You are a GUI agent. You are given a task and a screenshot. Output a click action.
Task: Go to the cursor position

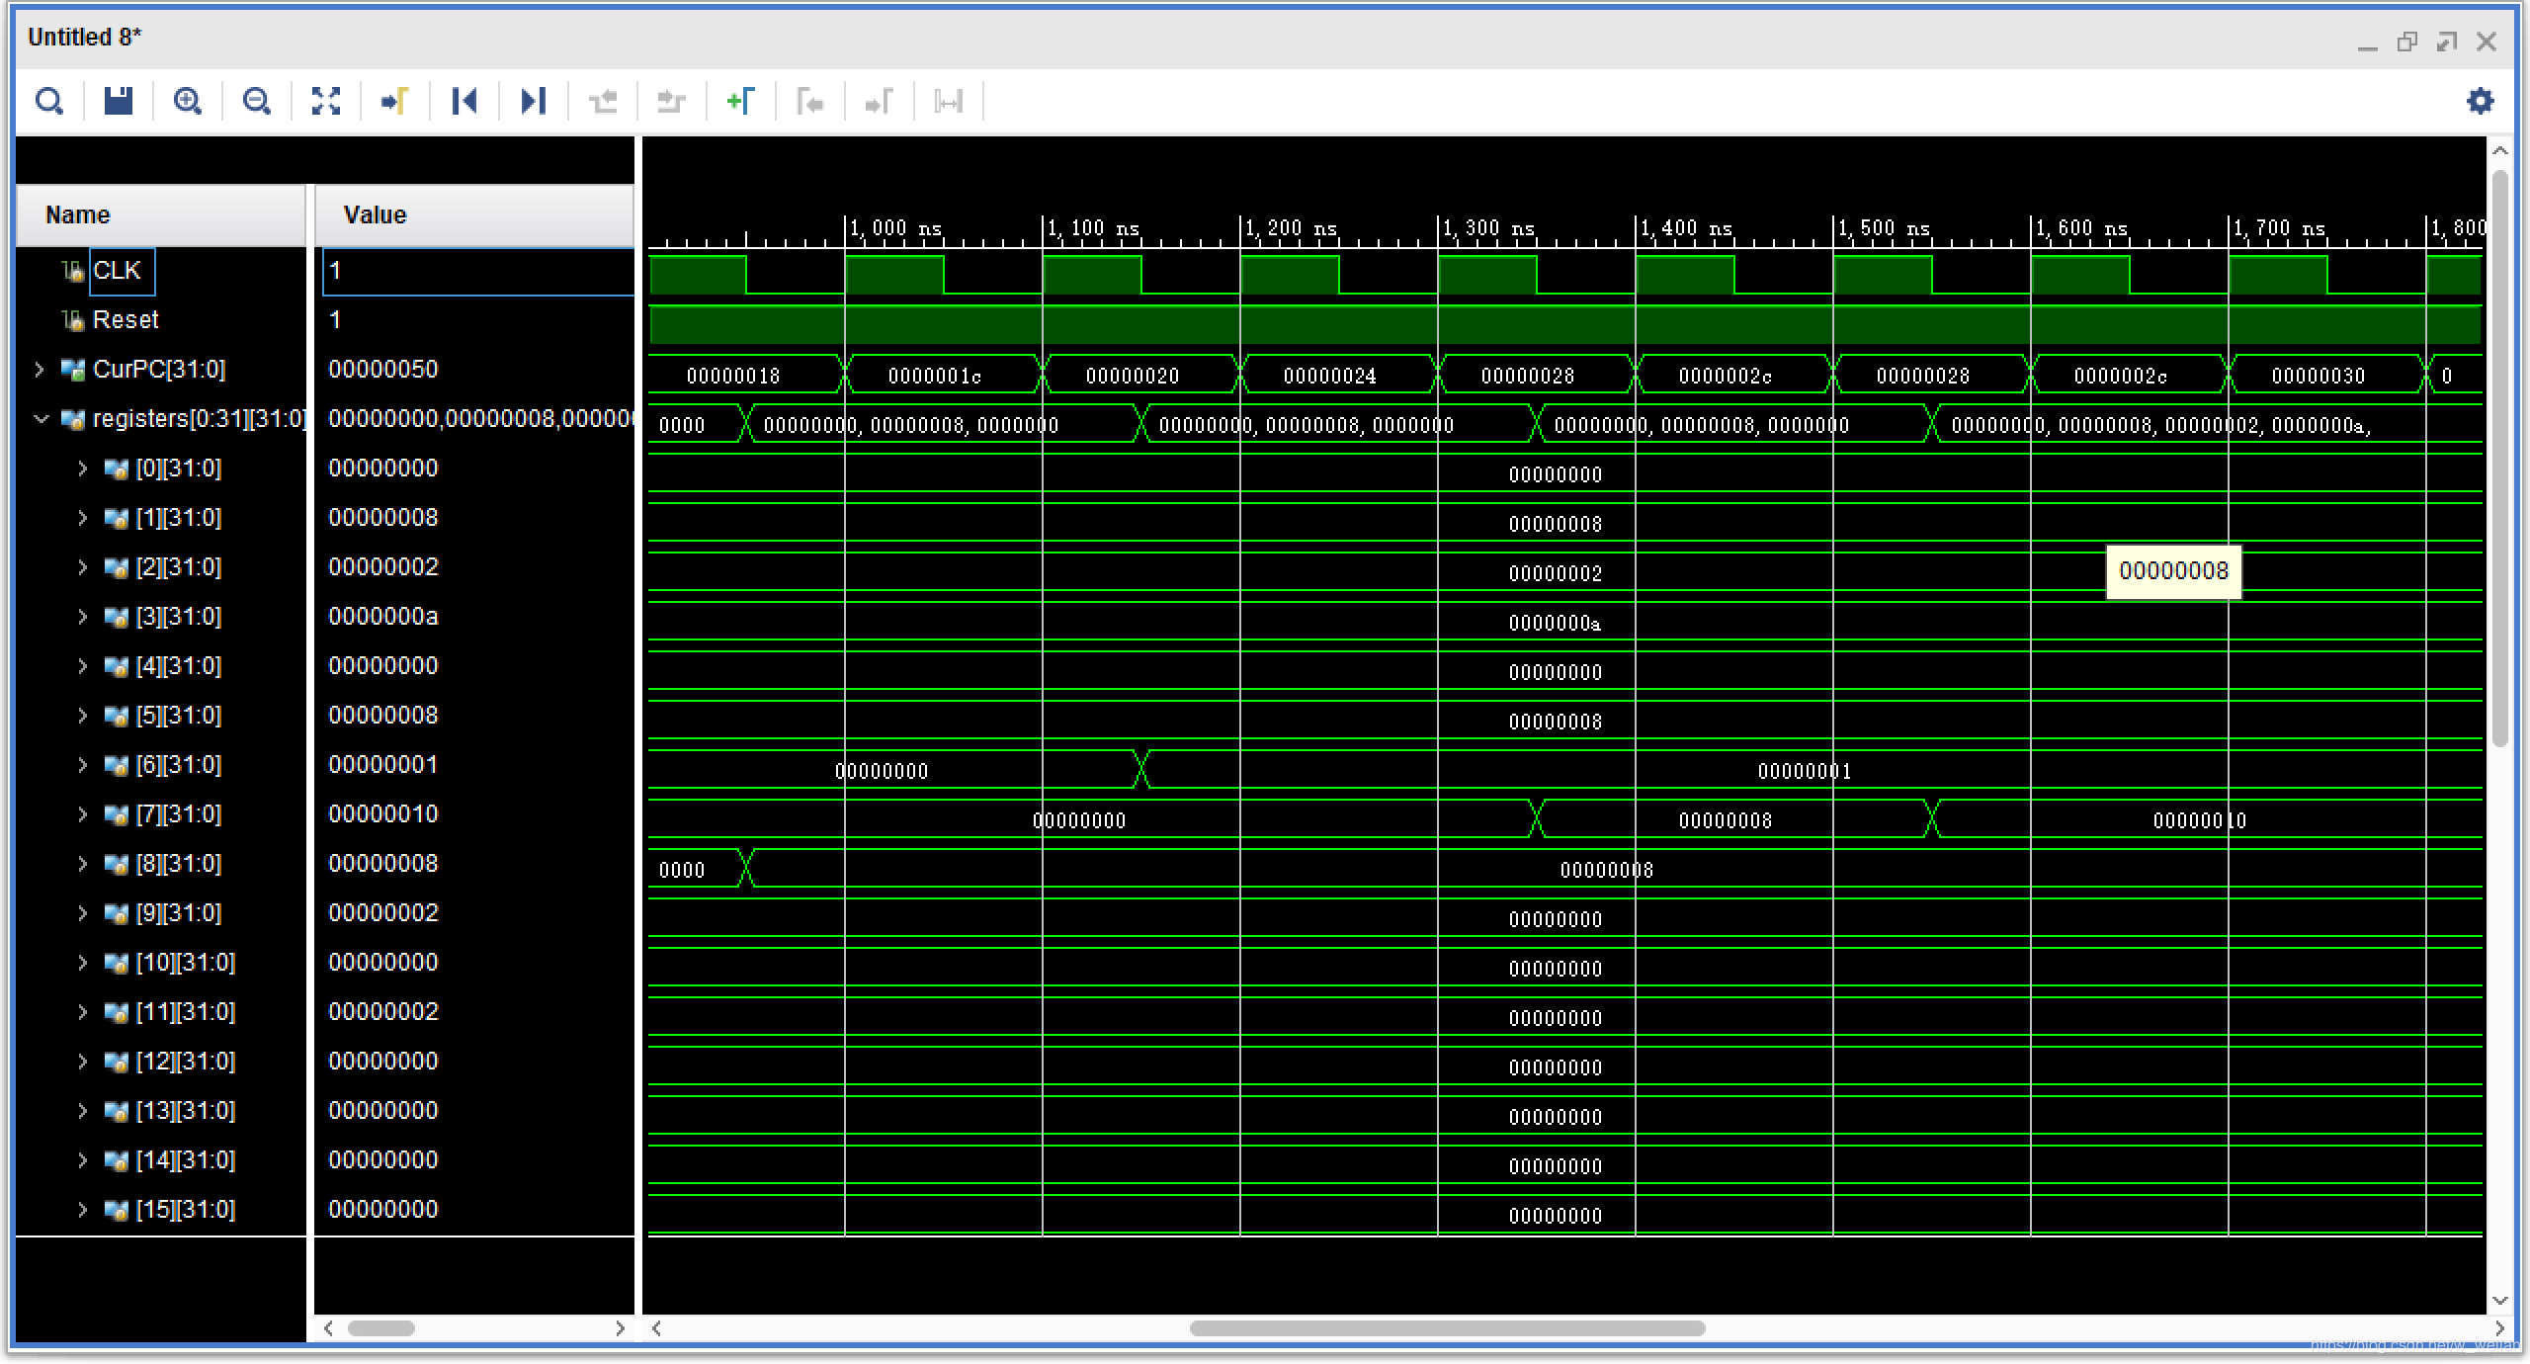395,101
